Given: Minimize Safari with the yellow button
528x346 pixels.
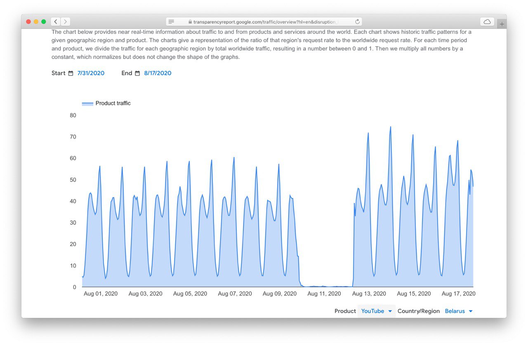Looking at the screenshot, I should coord(36,21).
